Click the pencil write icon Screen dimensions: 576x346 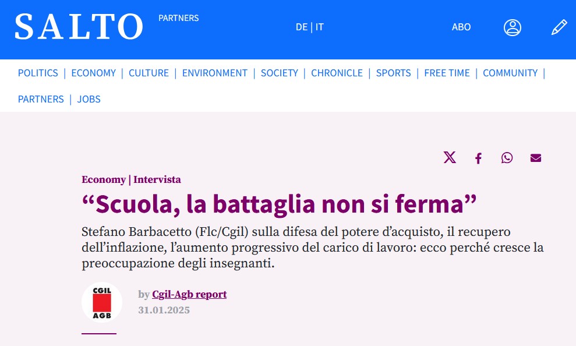coord(559,27)
